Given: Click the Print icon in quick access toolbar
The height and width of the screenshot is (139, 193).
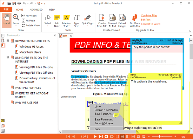Looking at the screenshot, I should [19, 4].
